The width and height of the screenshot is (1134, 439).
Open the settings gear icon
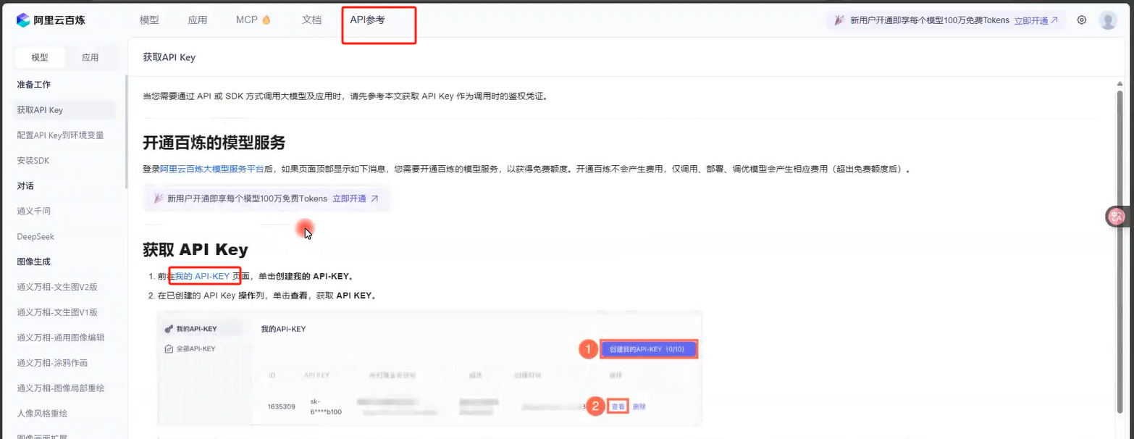pos(1082,20)
